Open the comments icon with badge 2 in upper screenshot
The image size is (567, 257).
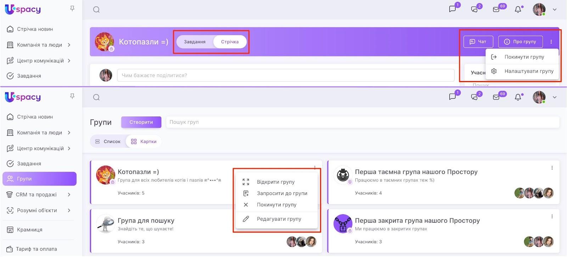475,10
